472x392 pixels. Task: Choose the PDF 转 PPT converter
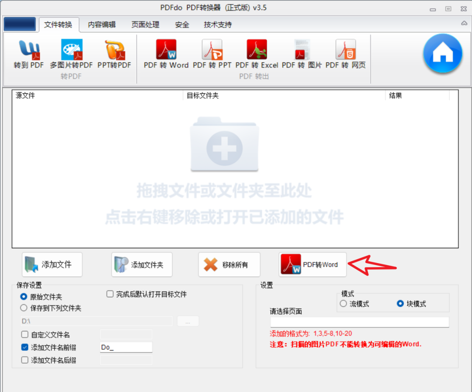[x=212, y=54]
